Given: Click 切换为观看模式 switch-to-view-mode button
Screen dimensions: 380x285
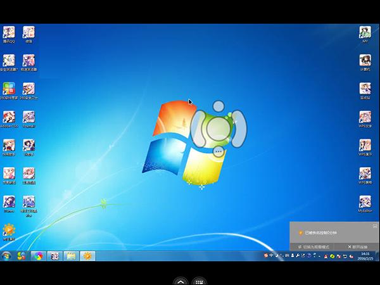Looking at the screenshot, I should (x=313, y=247).
